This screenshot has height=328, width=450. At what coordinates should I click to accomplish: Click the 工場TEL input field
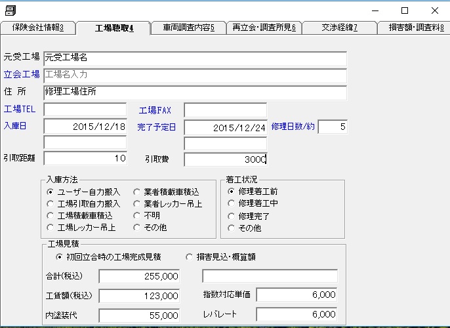85,110
